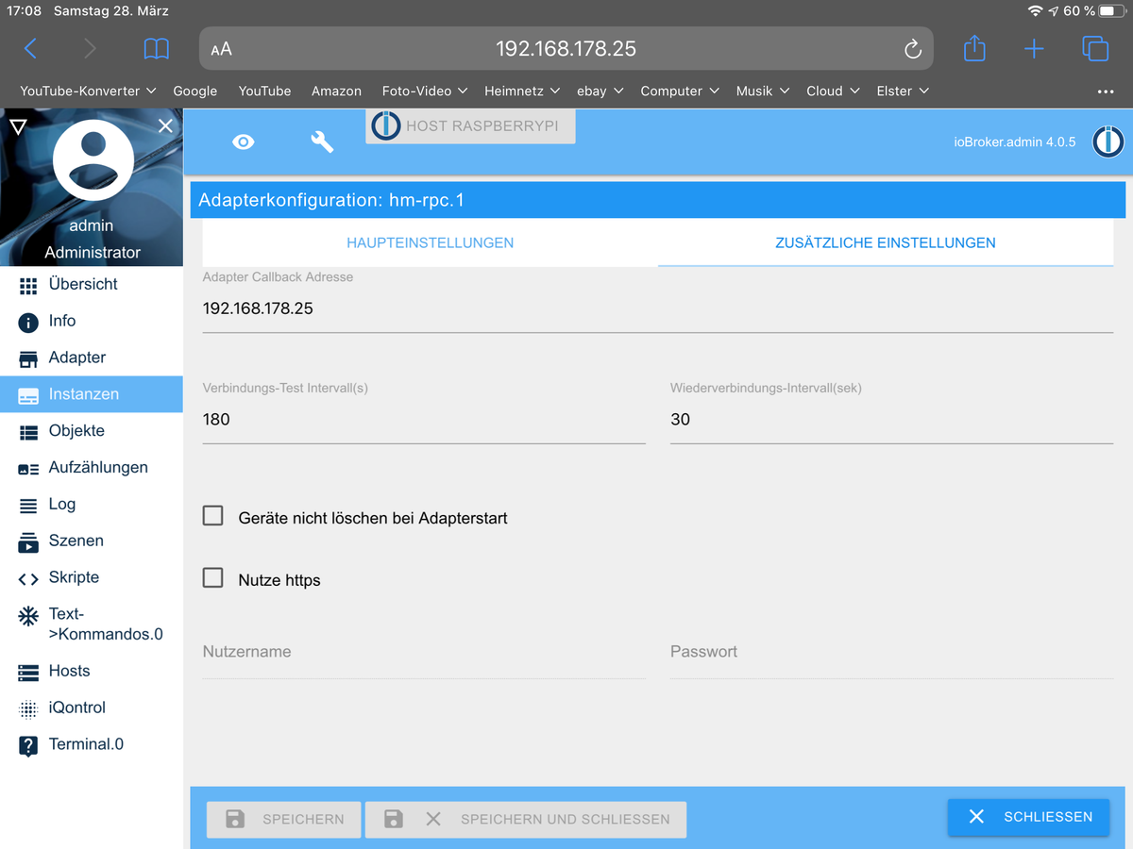Reload the page with refresh icon

(x=912, y=49)
